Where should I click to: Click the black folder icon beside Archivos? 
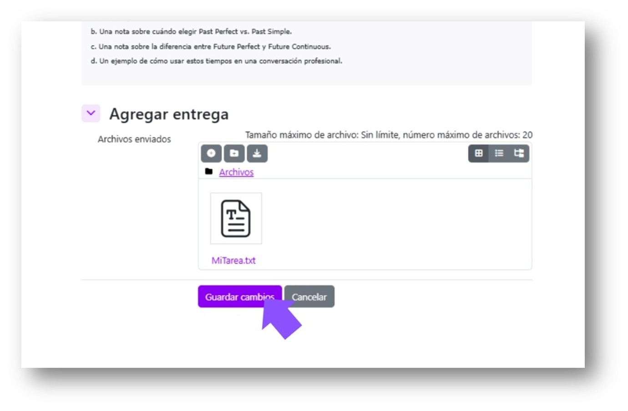click(x=209, y=171)
